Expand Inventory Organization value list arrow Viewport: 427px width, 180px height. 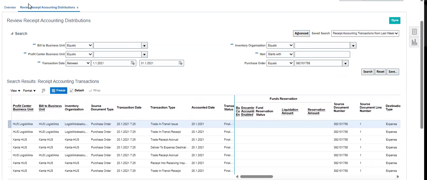(x=353, y=46)
